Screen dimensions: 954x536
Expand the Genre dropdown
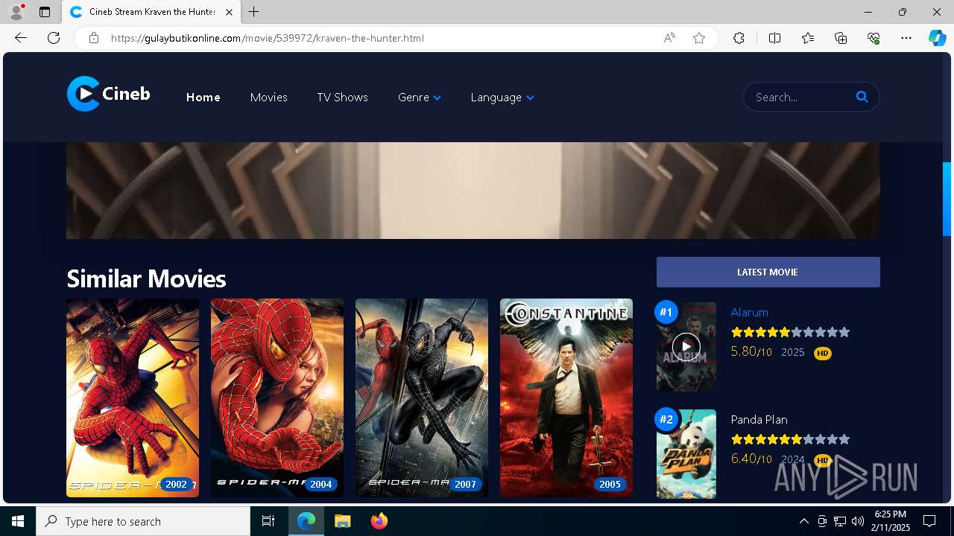tap(420, 98)
